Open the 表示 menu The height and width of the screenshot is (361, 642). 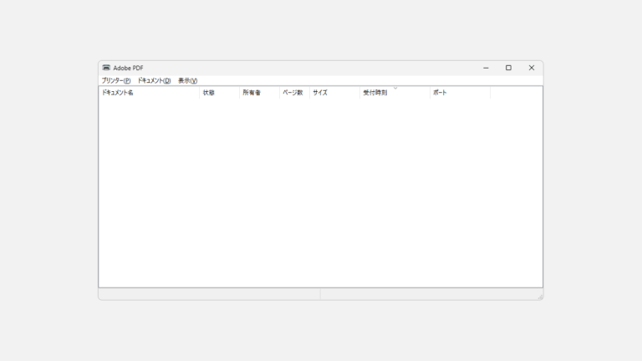click(x=187, y=81)
